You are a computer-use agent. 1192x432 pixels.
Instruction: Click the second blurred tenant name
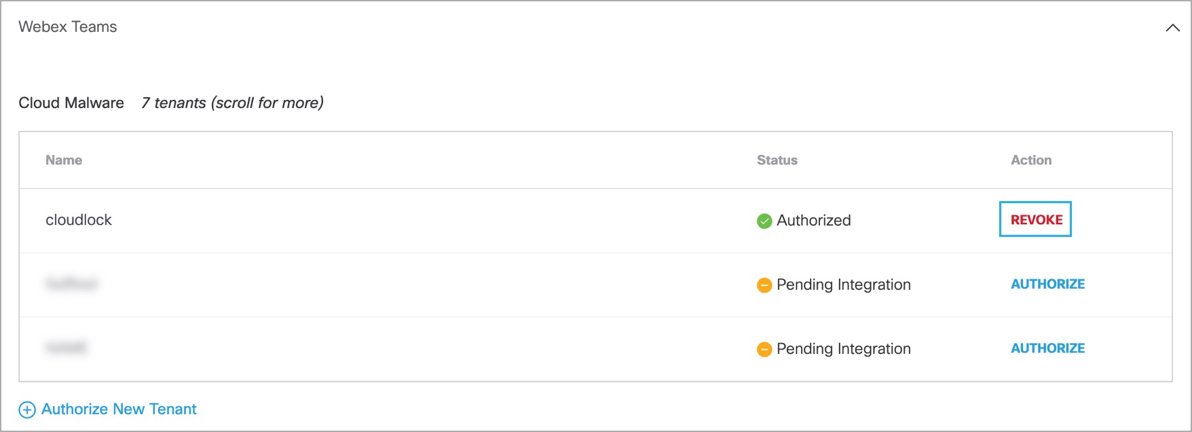[x=66, y=348]
